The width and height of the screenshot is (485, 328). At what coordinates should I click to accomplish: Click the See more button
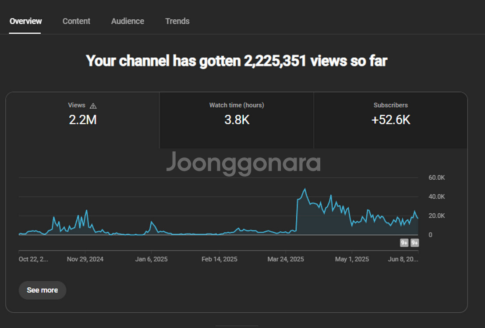click(42, 290)
